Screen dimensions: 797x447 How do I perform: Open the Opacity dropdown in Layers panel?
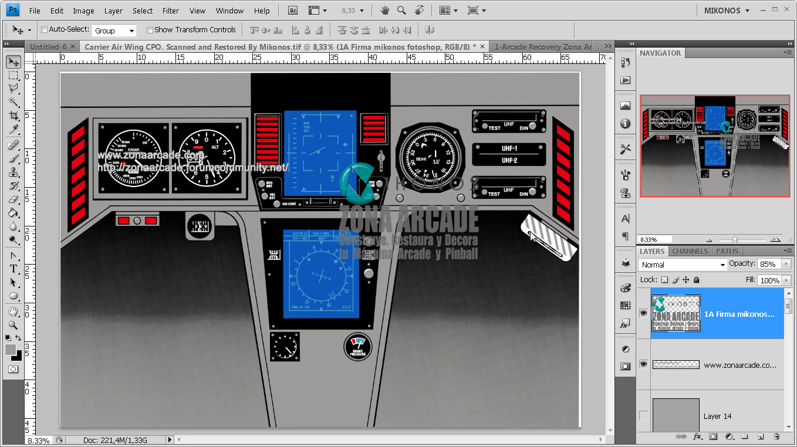[x=787, y=264]
